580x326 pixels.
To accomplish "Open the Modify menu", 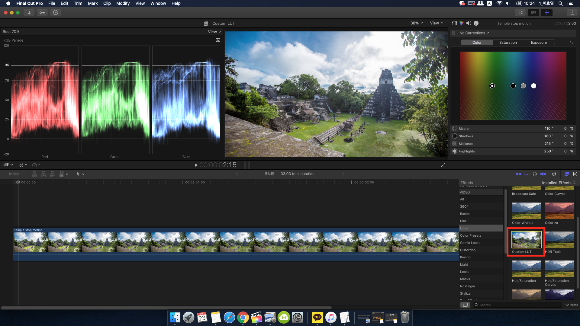I will click(x=123, y=3).
